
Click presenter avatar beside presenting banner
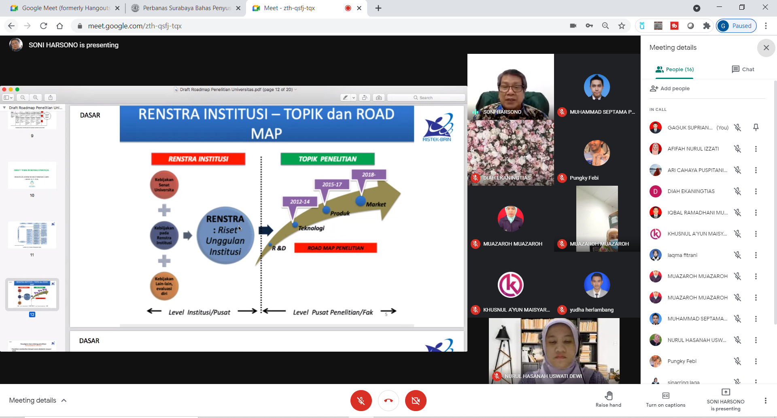click(x=16, y=45)
